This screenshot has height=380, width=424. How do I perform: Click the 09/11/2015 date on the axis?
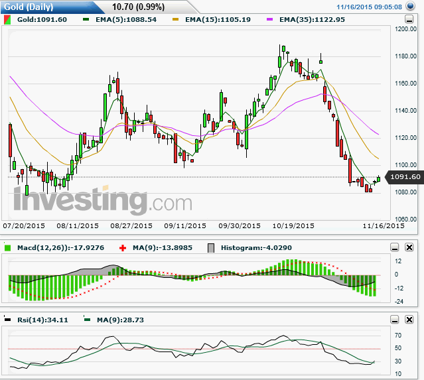tap(185, 225)
